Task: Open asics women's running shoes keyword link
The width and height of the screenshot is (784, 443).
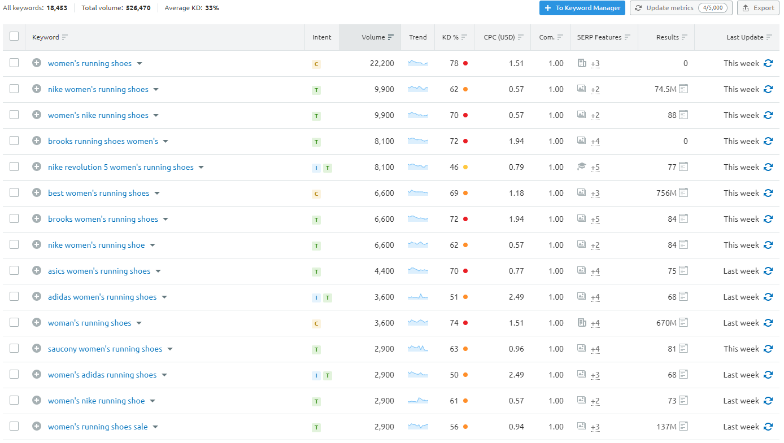Action: click(99, 271)
